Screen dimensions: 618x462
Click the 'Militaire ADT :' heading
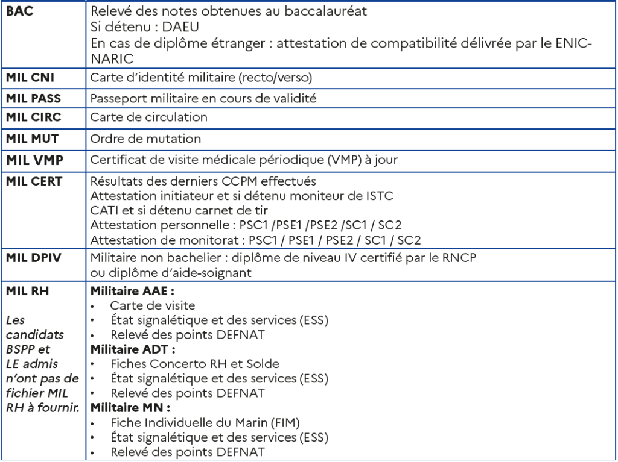[133, 349]
